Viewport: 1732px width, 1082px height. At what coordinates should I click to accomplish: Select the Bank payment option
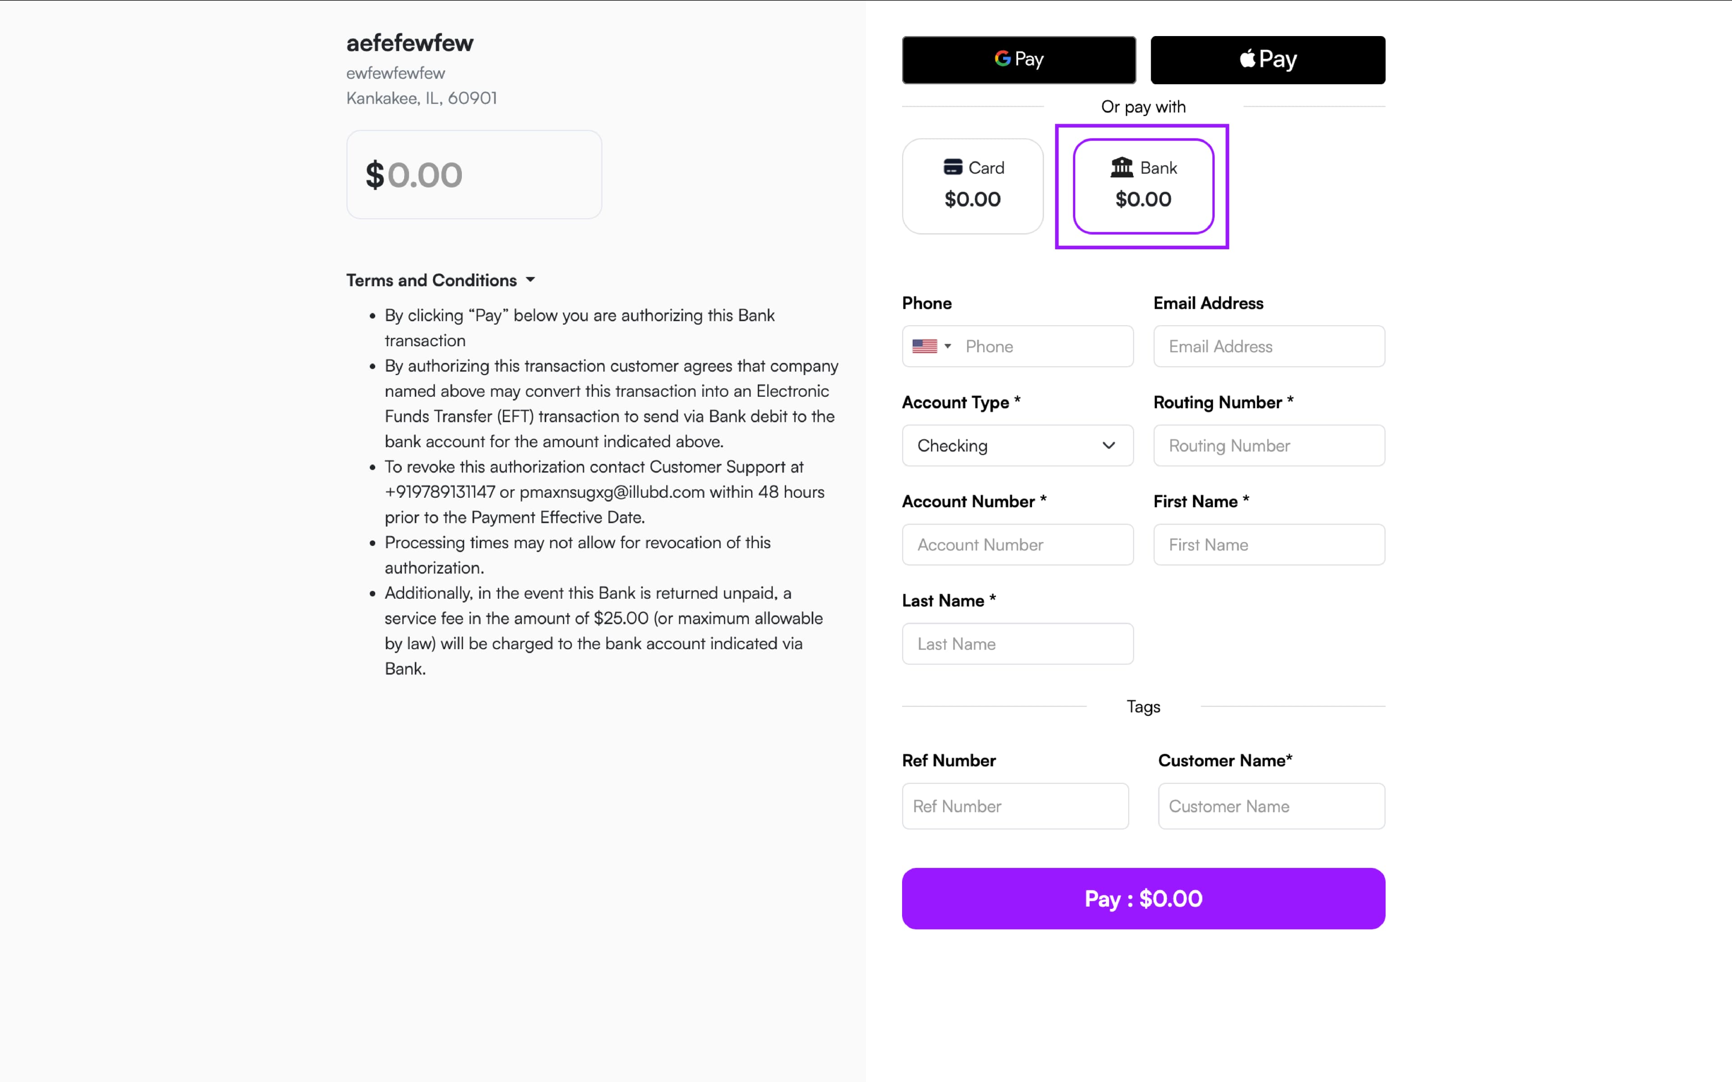pyautogui.click(x=1142, y=186)
